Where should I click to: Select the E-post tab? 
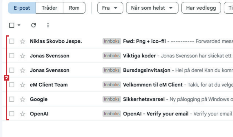(x=22, y=8)
